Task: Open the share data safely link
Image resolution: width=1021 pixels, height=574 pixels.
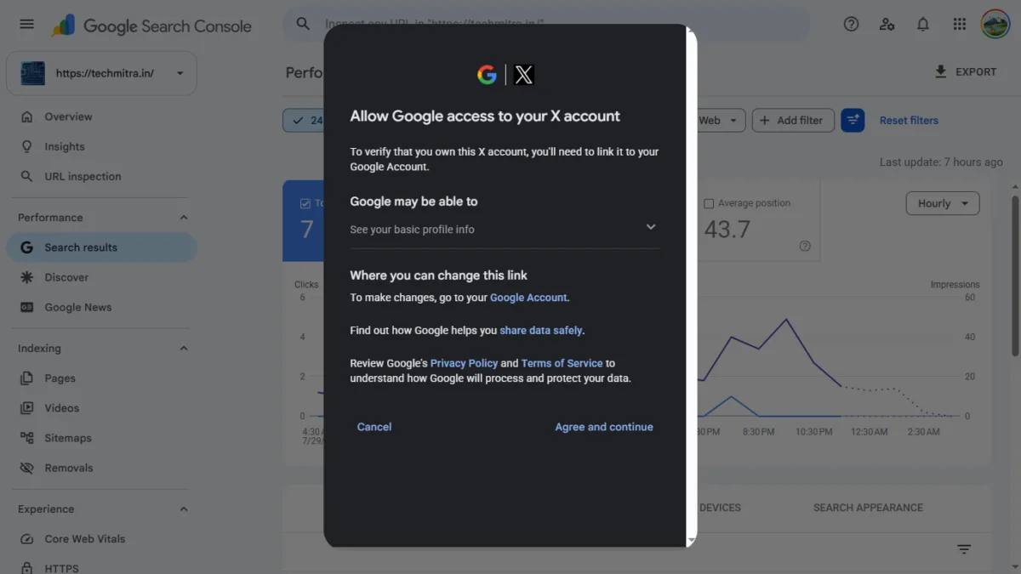Action: point(541,330)
